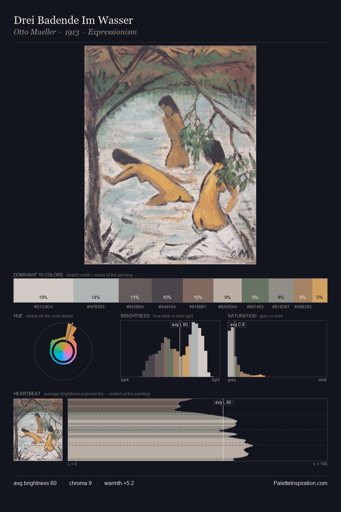Click the chroma 9 footer stat
This screenshot has width=341, height=512.
coord(80,483)
